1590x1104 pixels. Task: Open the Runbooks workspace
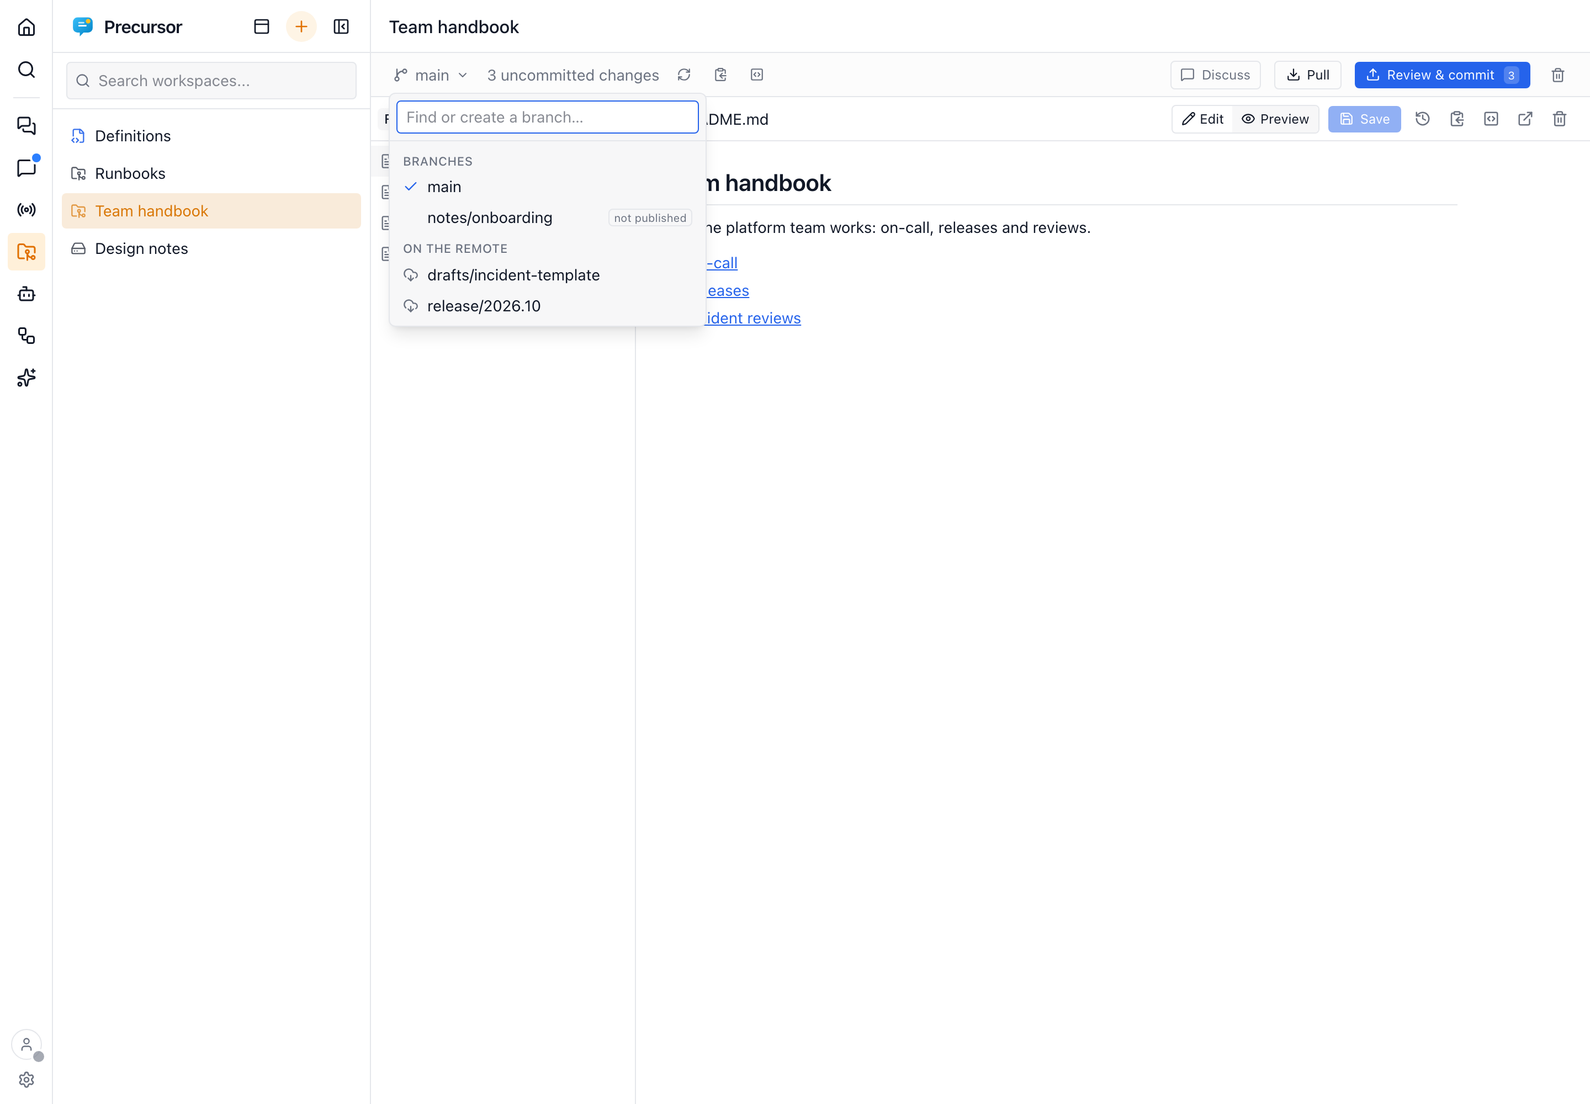(211, 174)
